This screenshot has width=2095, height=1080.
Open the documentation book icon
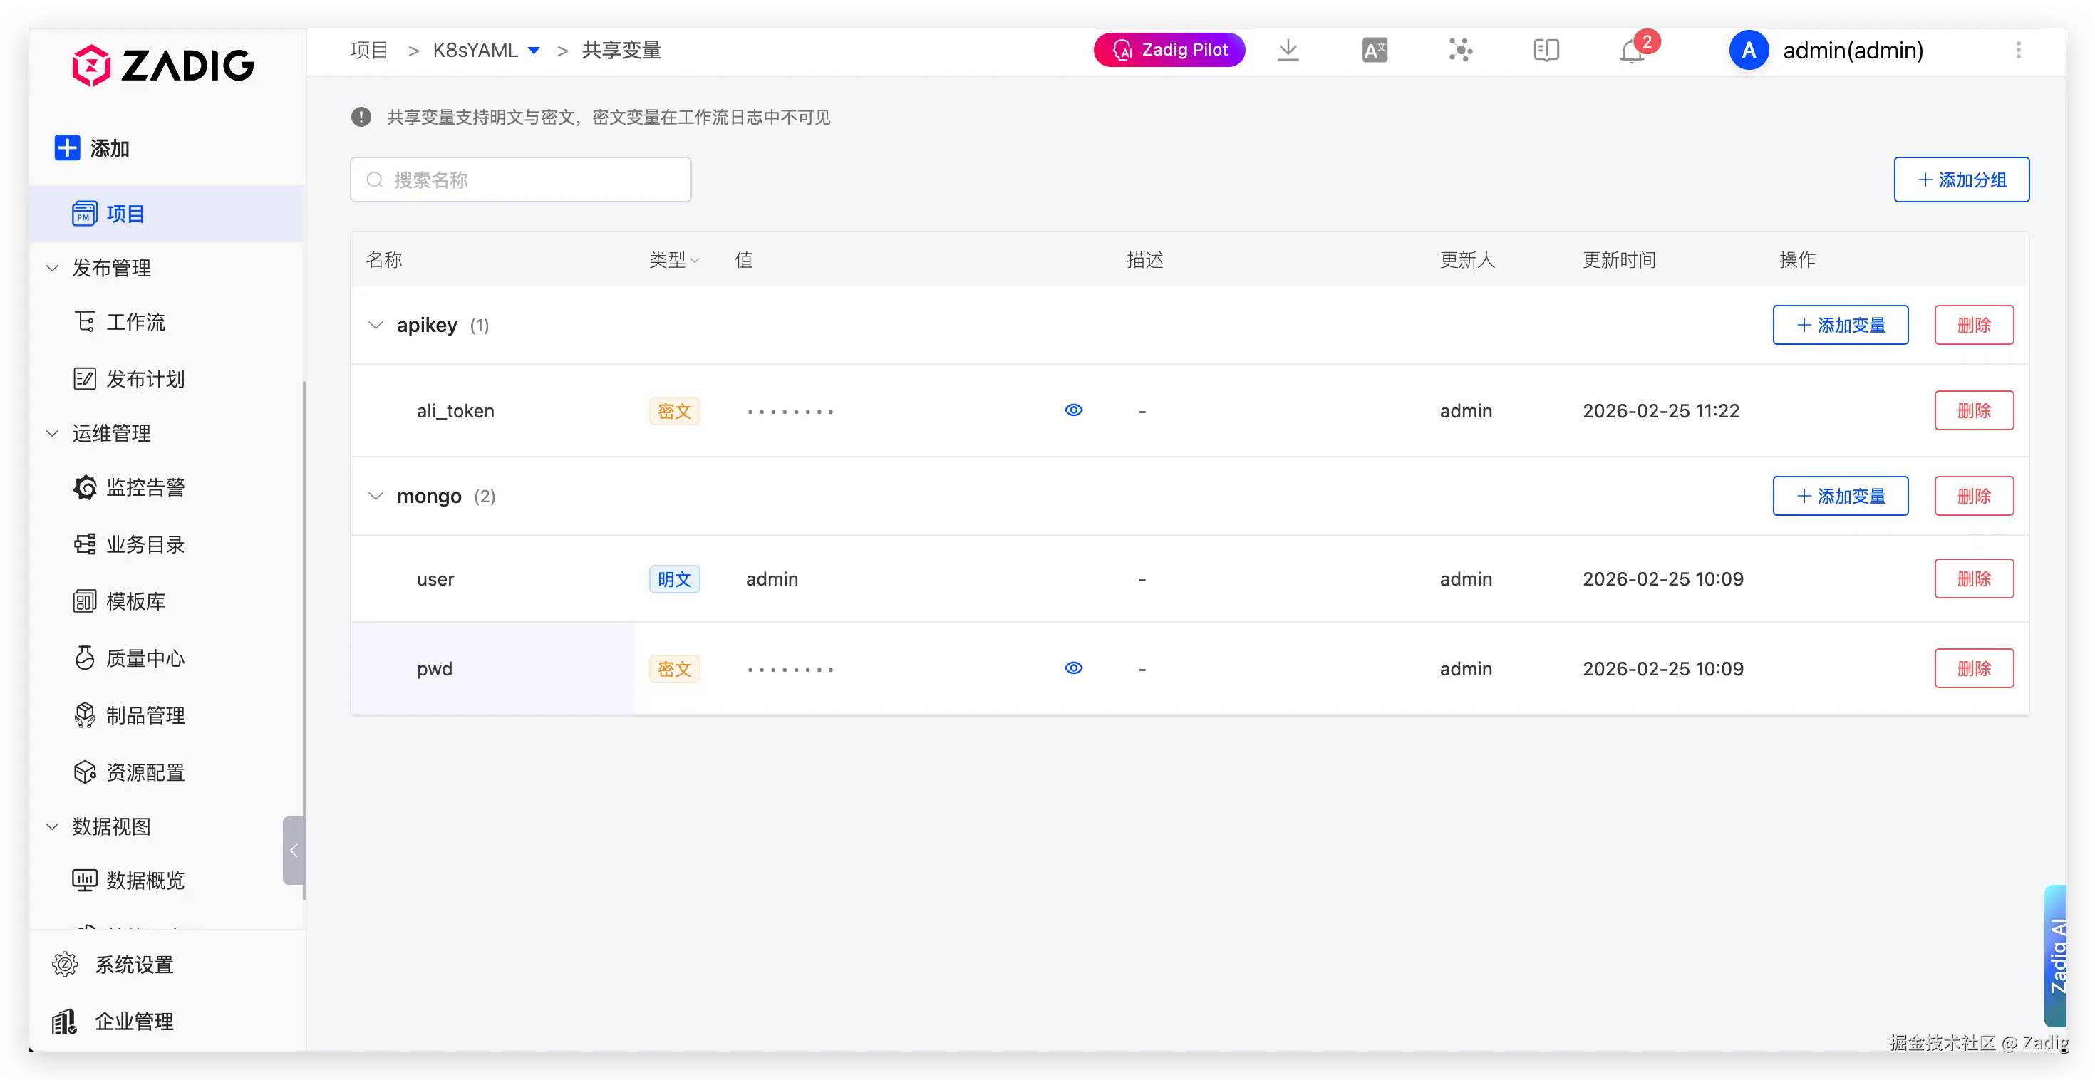1546,51
